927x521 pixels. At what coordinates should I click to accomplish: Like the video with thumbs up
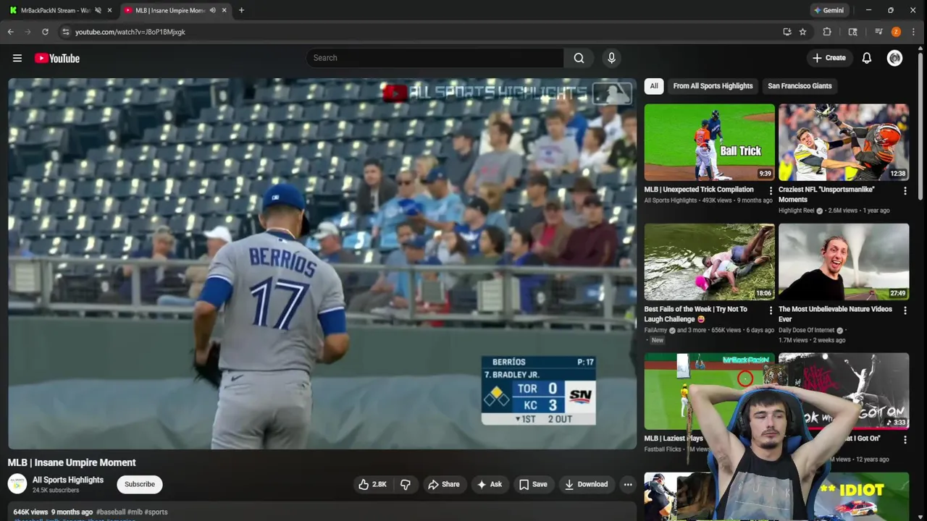[372, 484]
